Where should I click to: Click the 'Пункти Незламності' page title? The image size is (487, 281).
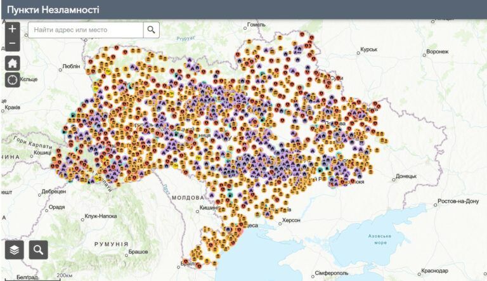[53, 10]
